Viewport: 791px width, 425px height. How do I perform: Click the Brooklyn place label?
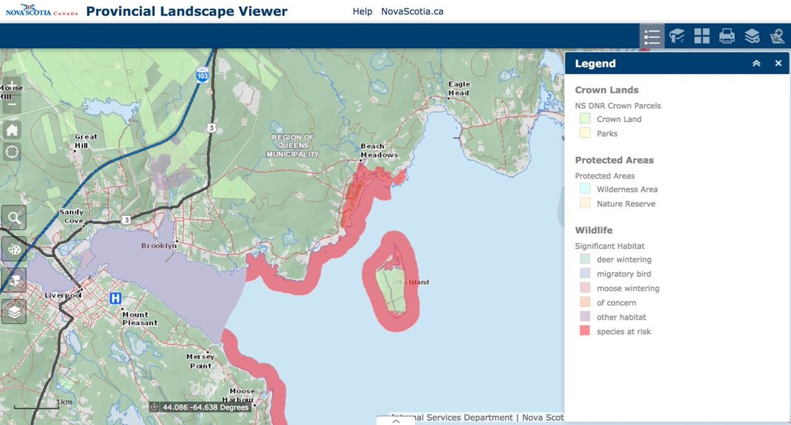click(159, 246)
